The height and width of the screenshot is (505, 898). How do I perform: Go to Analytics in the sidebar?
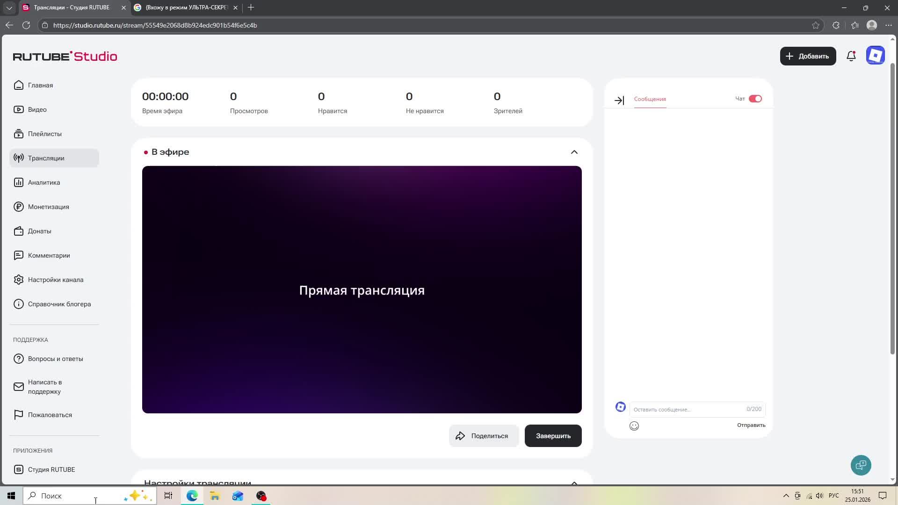click(x=43, y=182)
